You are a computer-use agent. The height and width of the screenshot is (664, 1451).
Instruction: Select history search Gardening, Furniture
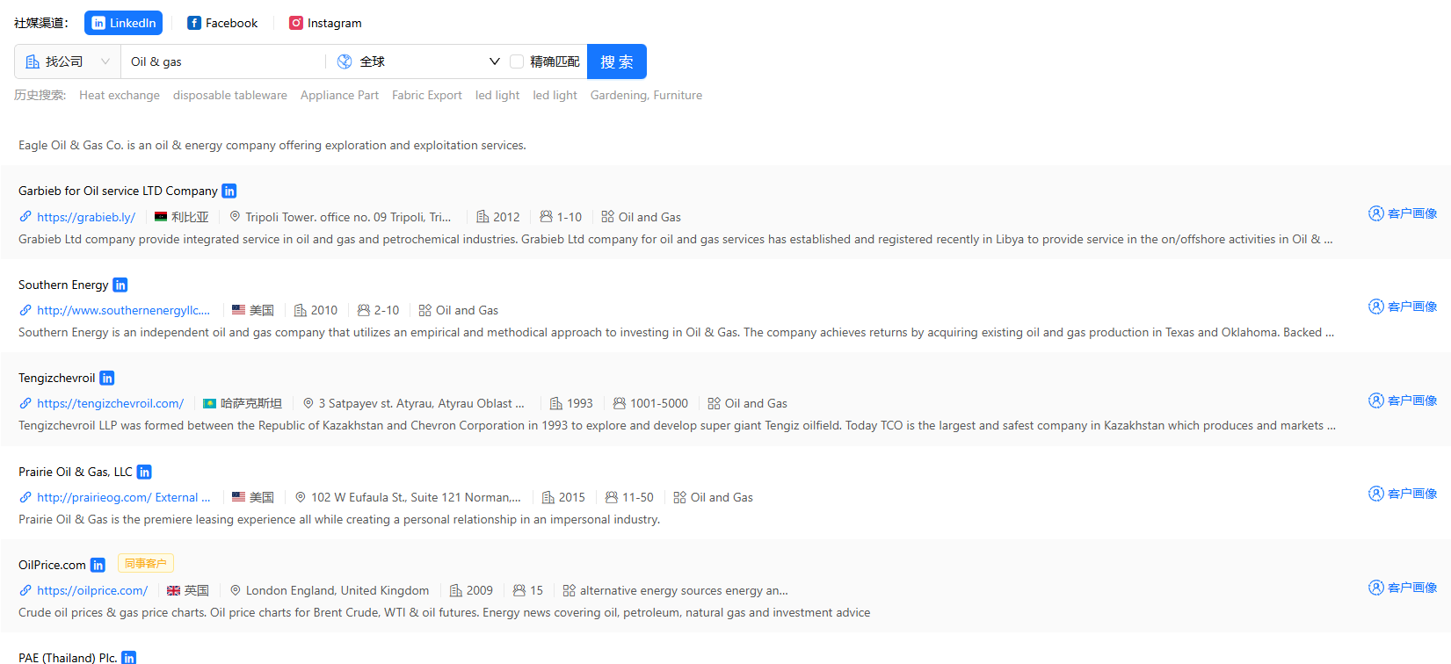[x=646, y=95]
